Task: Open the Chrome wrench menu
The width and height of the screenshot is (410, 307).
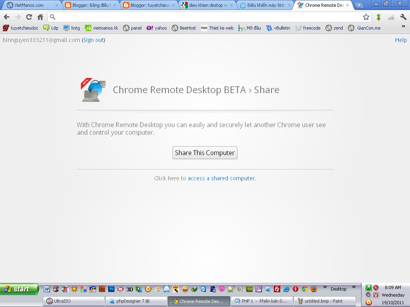Action: point(403,17)
